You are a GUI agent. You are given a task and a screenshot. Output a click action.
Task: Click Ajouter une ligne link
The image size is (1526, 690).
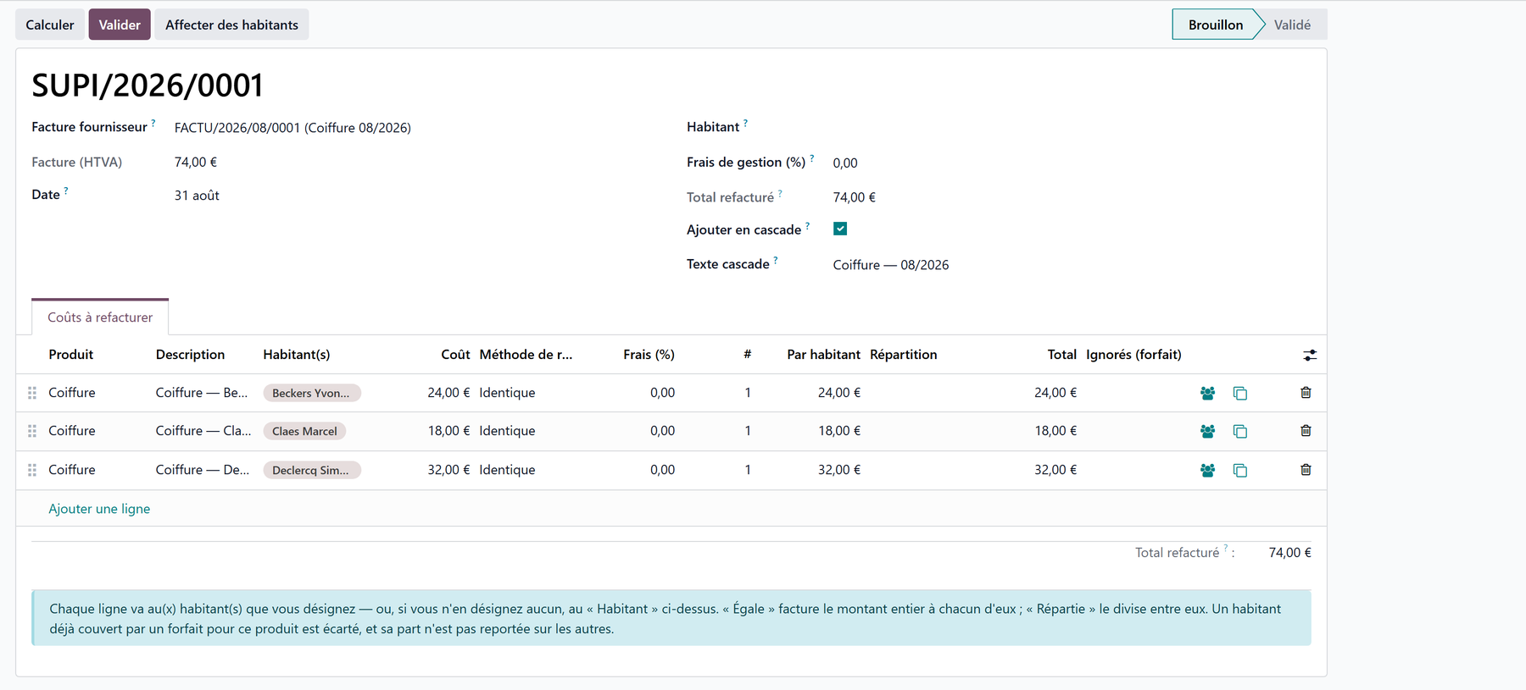(99, 509)
